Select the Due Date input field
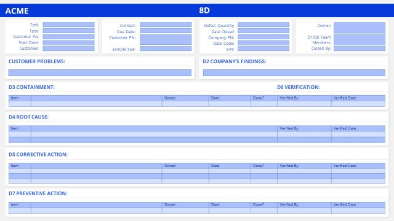 pos(166,31)
